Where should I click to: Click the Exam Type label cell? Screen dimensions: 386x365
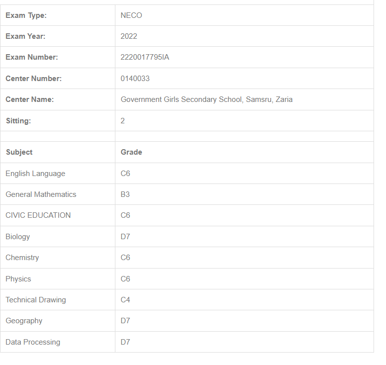[26, 15]
